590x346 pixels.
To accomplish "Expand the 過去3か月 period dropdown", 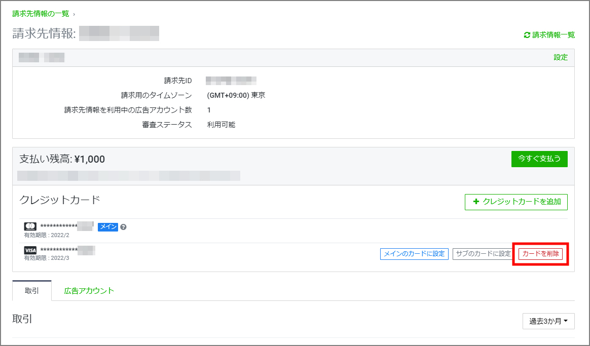I will (x=548, y=321).
